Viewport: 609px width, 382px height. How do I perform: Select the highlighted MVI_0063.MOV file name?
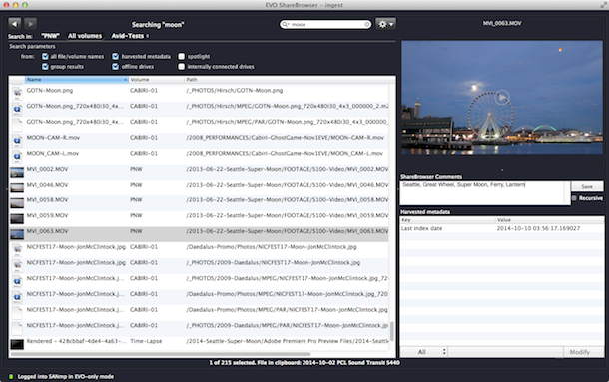tap(47, 231)
